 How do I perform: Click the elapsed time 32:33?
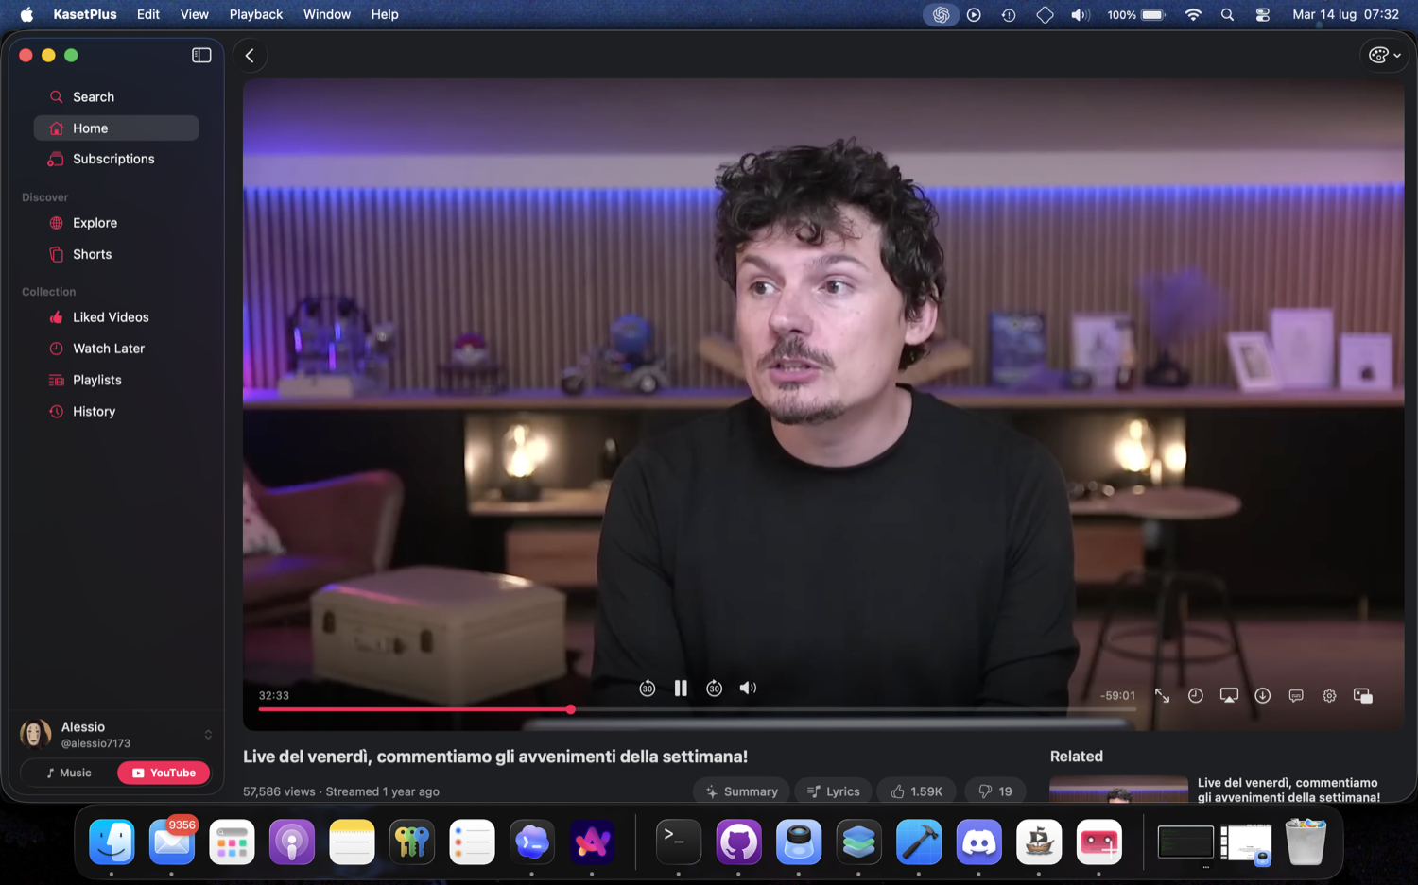point(274,695)
